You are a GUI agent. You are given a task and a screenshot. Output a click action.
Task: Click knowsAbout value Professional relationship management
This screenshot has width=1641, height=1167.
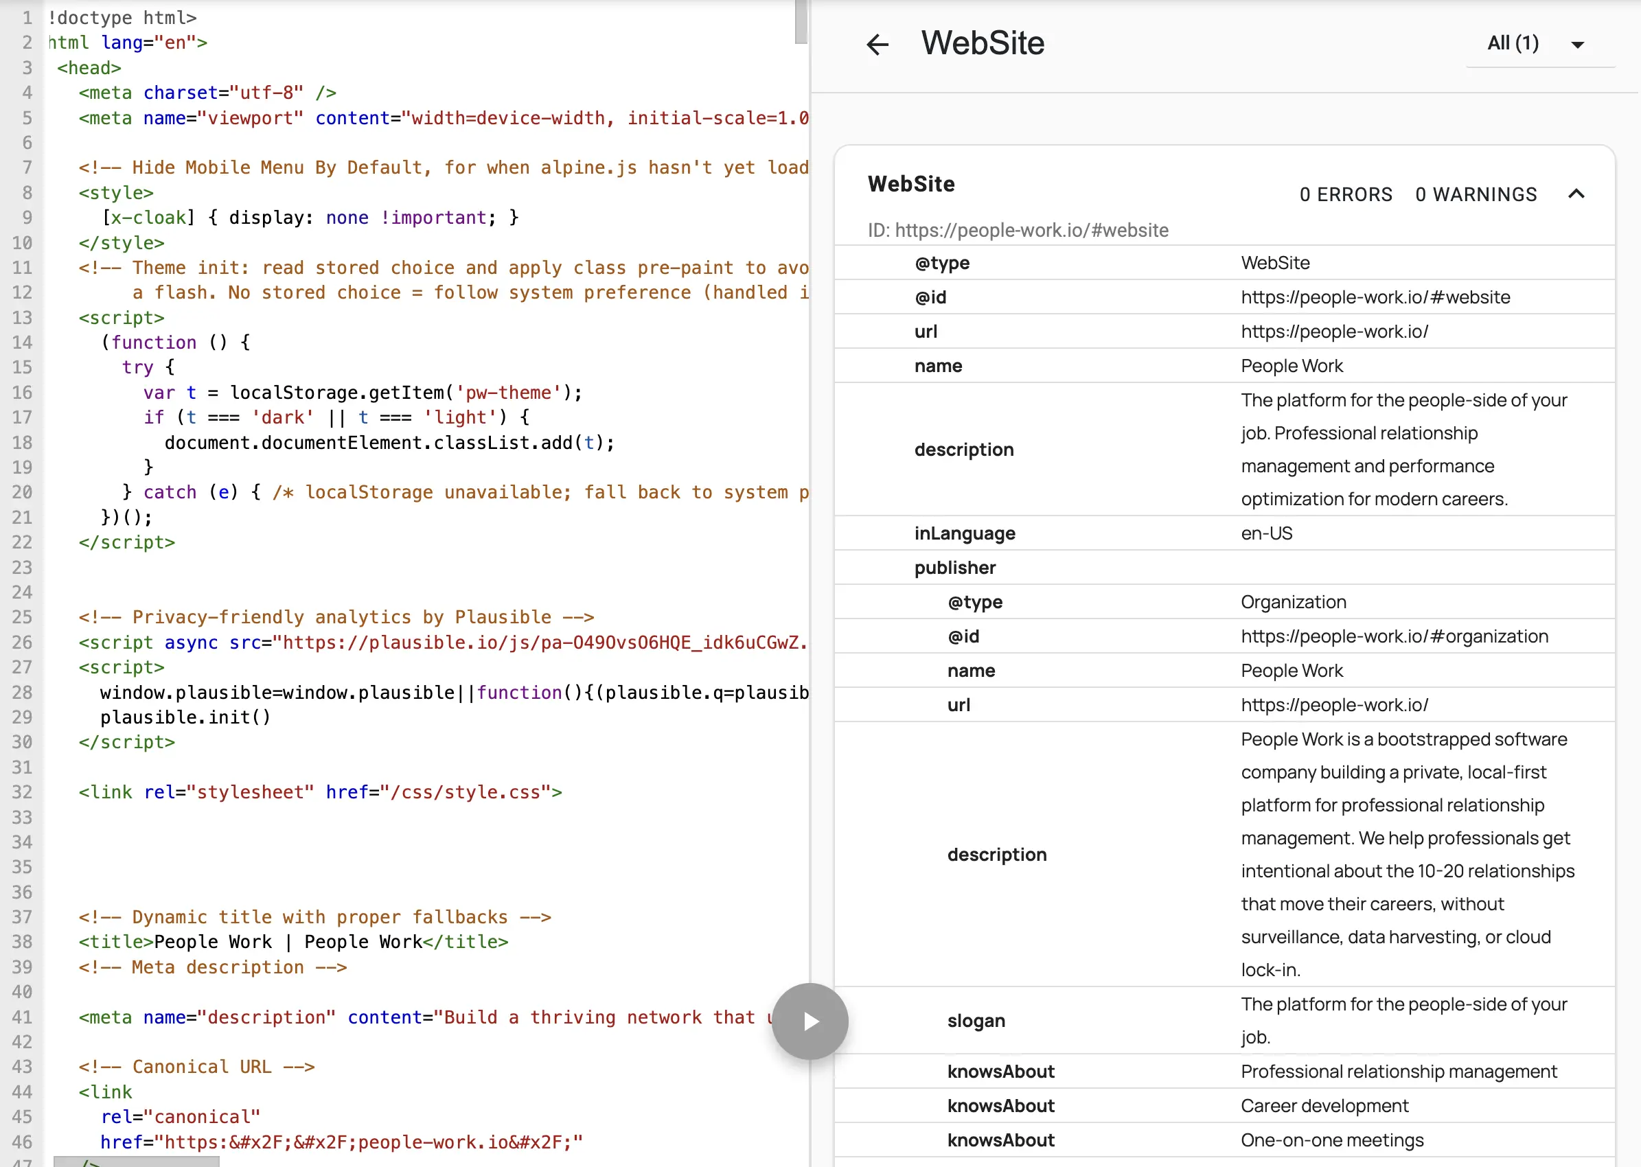coord(1399,1072)
